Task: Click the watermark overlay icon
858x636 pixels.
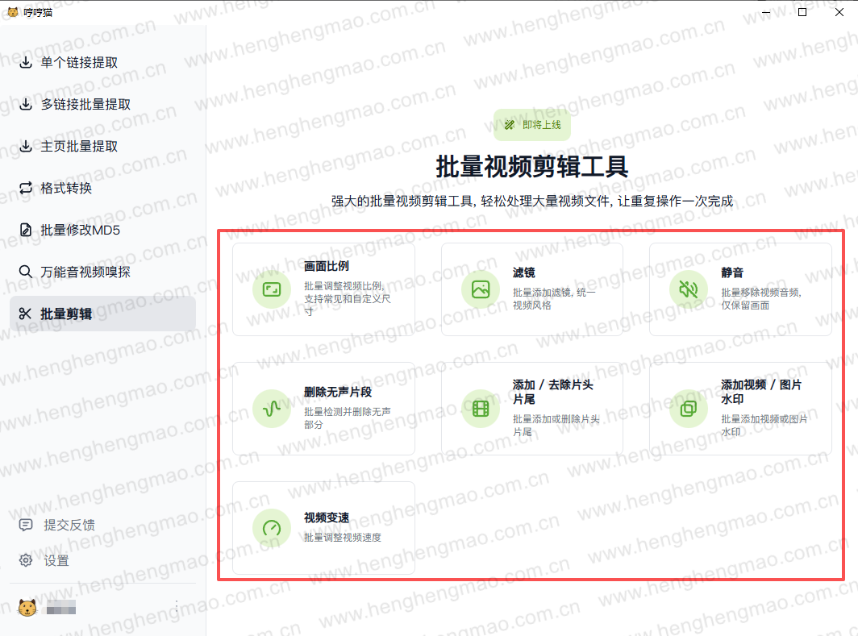Action: pos(689,409)
